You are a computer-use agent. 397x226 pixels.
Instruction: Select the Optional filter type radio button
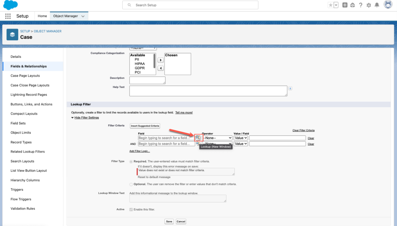(x=131, y=184)
